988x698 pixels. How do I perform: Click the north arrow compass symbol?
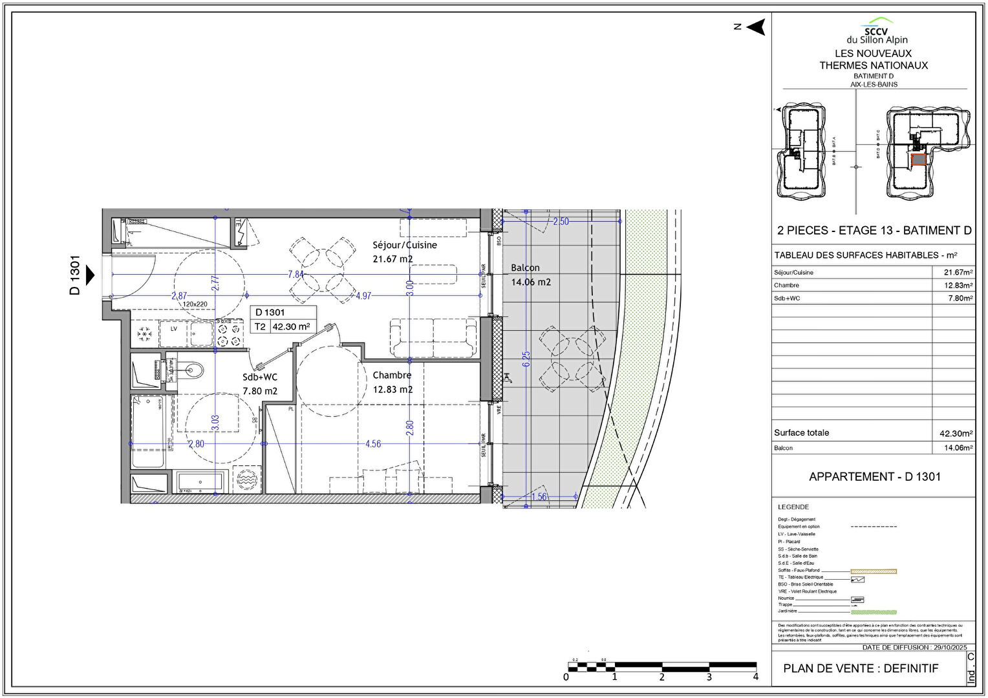click(755, 27)
